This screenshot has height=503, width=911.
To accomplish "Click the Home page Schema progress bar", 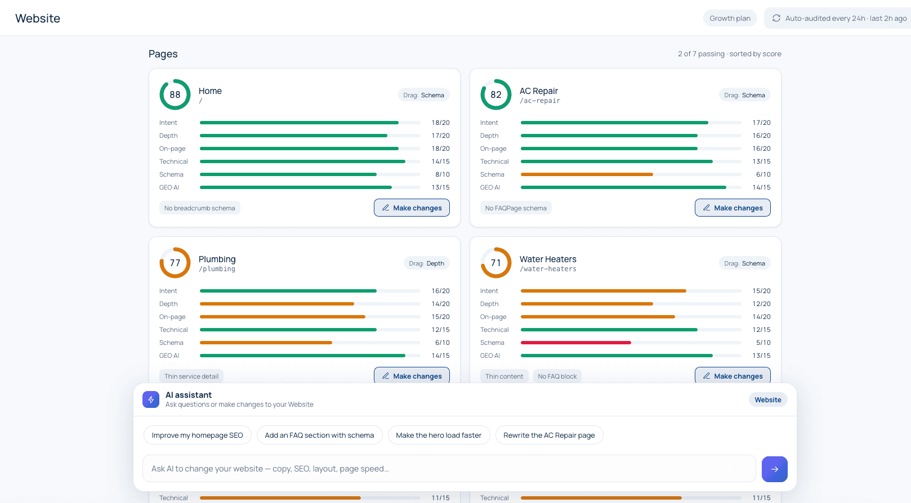I will click(x=310, y=174).
